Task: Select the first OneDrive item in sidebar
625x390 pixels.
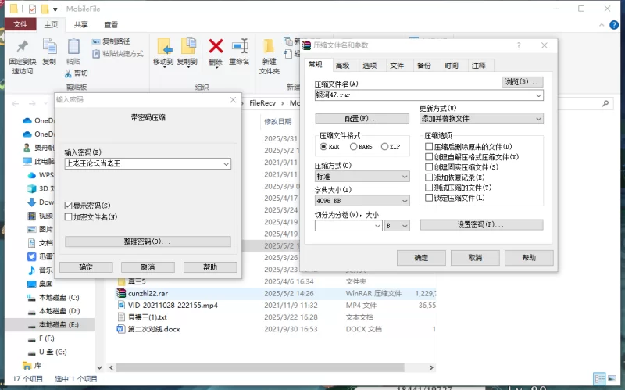Action: [37, 120]
